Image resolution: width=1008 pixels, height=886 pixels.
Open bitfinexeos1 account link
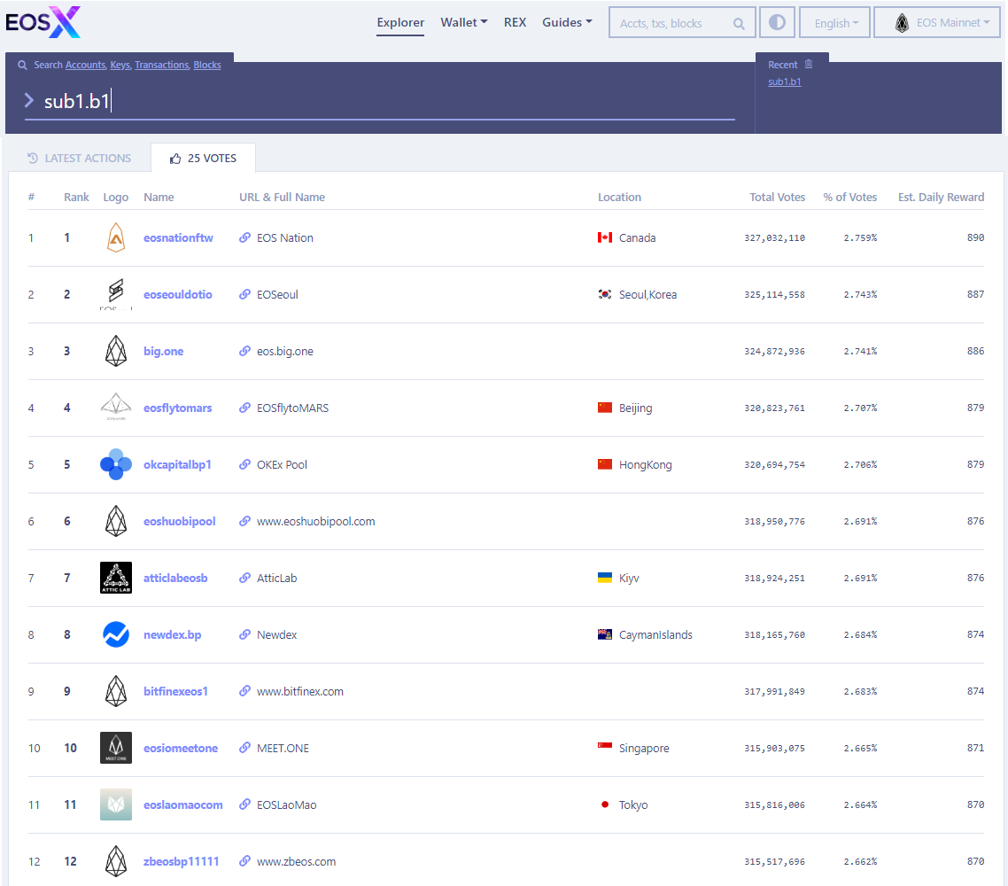[175, 691]
